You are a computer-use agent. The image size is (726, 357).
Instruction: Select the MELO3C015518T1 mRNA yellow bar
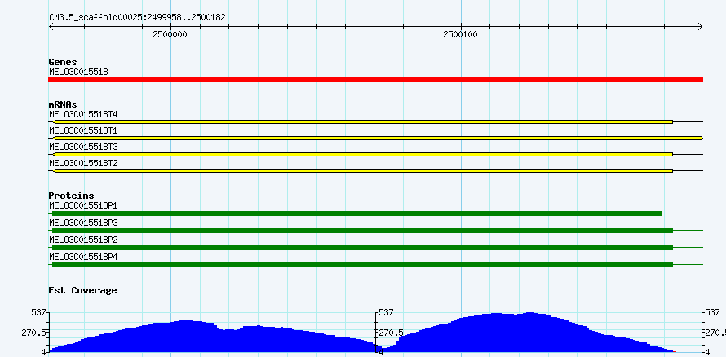point(378,138)
